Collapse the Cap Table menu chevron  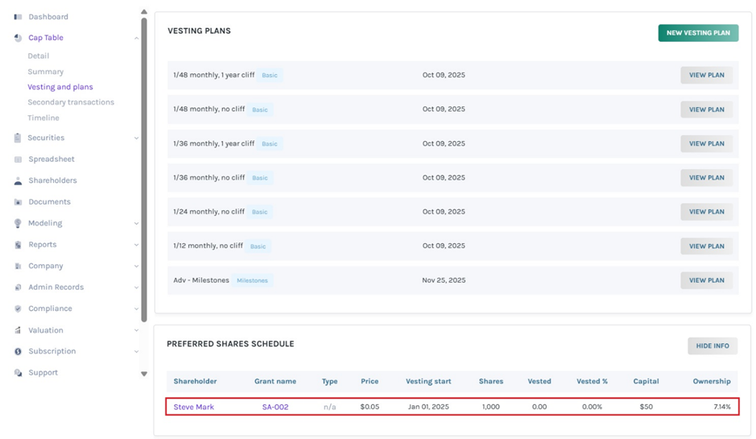136,38
